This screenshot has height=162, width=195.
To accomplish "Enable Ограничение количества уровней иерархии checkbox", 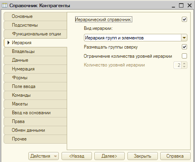I will coord(184,56).
